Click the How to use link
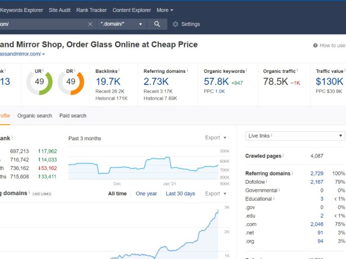Viewport: 346px width, 259px height. (332, 45)
